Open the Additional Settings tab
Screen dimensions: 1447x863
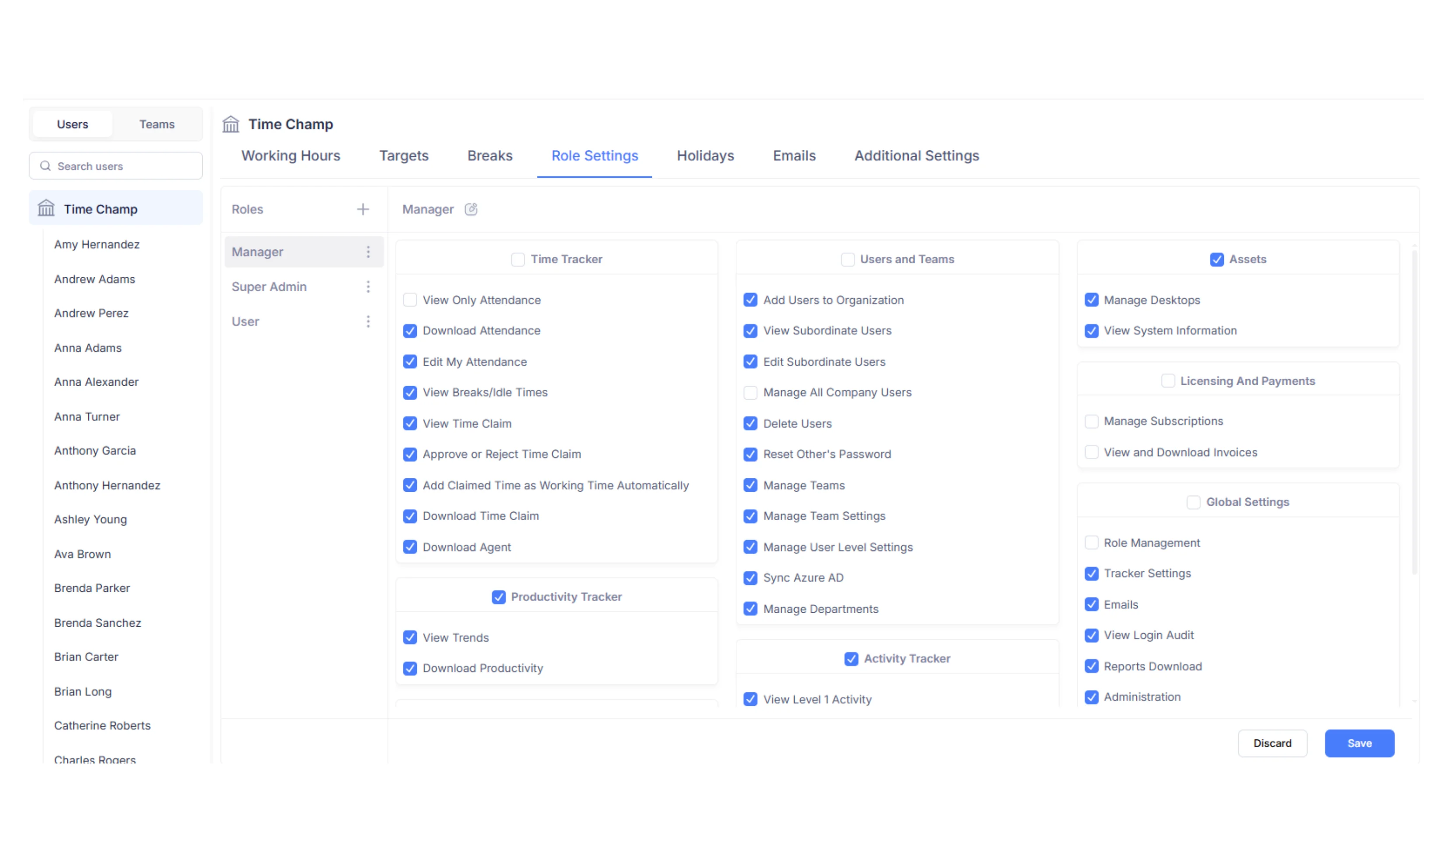[916, 156]
